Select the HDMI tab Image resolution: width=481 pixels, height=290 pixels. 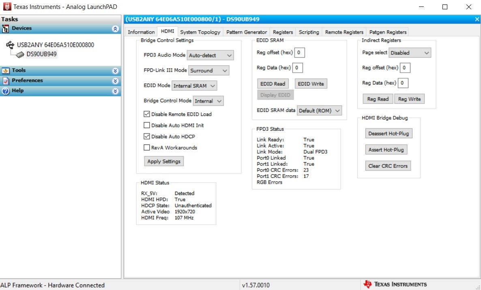[167, 31]
